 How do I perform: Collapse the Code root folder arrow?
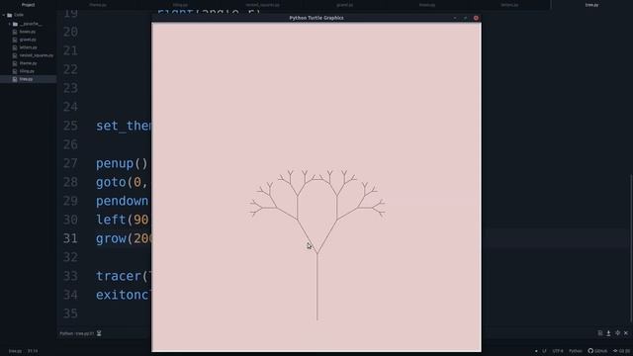pyautogui.click(x=4, y=15)
